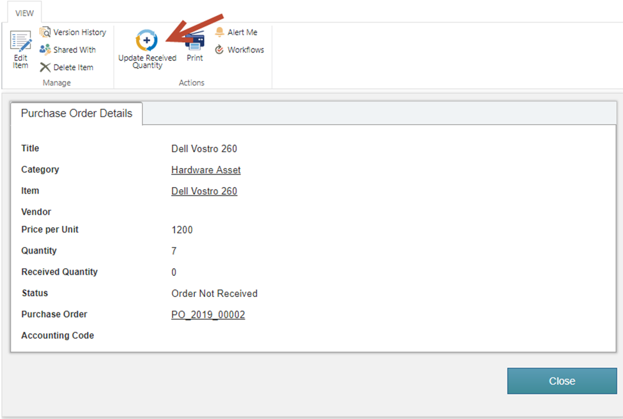
Task: Click the Price per Unit value 1200
Action: (x=182, y=230)
